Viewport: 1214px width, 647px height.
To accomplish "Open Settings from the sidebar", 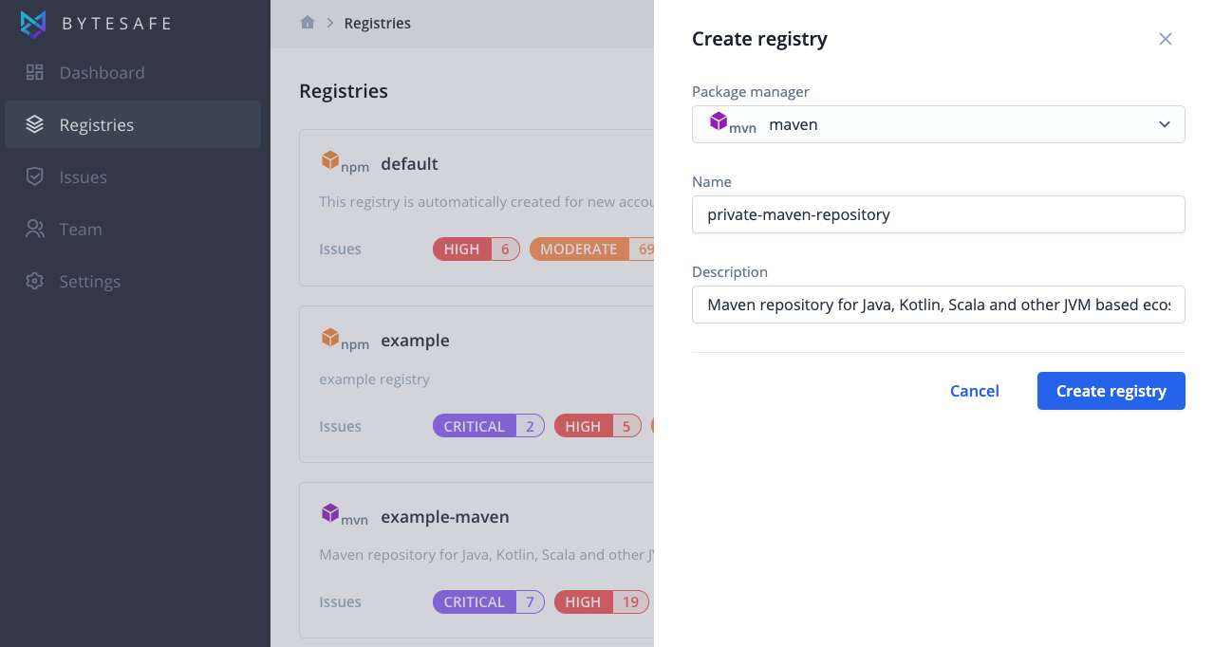I will point(133,281).
